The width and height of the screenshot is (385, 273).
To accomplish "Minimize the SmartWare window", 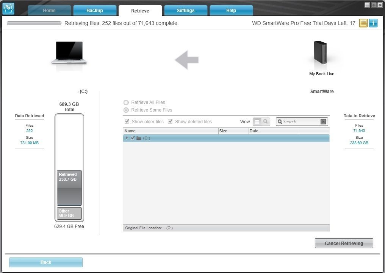I will click(x=367, y=5).
